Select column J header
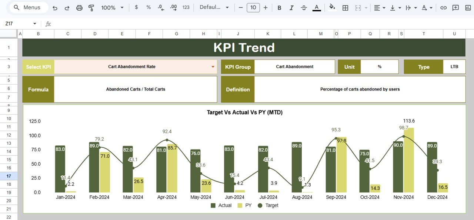This screenshot has width=474, height=220. [x=238, y=34]
